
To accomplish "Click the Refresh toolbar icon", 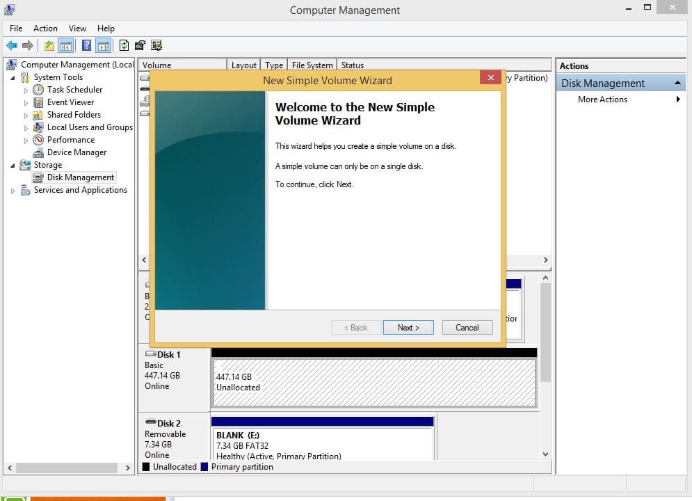I will pyautogui.click(x=124, y=45).
